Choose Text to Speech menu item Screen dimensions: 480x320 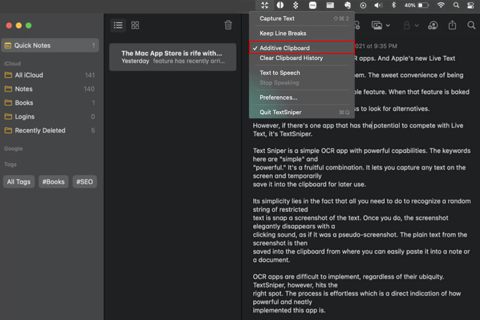[302, 72]
